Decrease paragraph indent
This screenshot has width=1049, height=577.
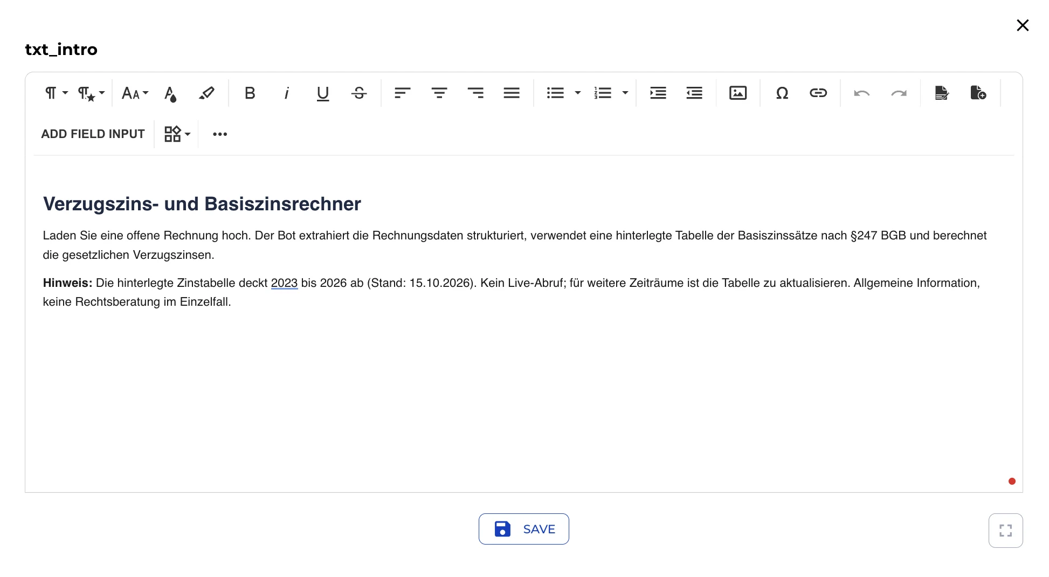pyautogui.click(x=694, y=93)
